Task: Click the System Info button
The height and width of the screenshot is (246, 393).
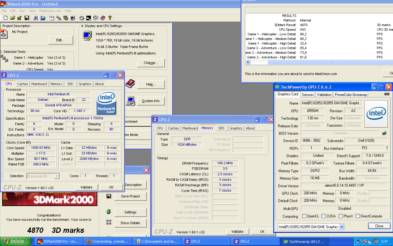Action: [151, 101]
